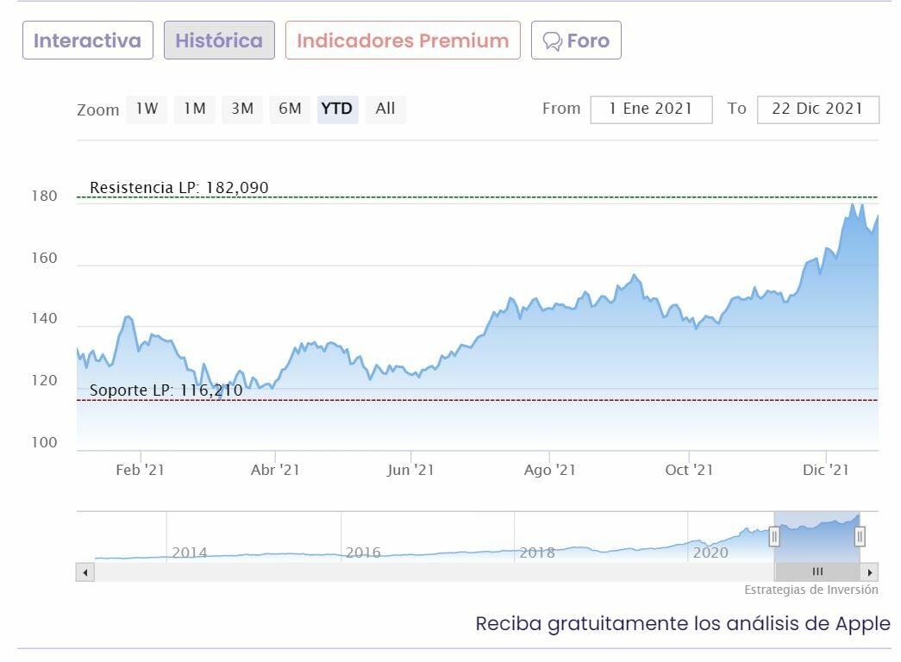Set zoom range to 1M
Screen dimensions: 901x662
(195, 109)
